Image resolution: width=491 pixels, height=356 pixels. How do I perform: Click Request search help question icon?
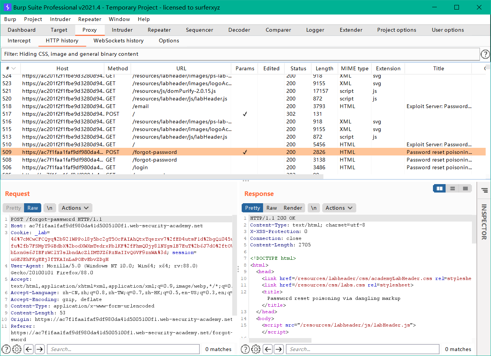coord(6,349)
